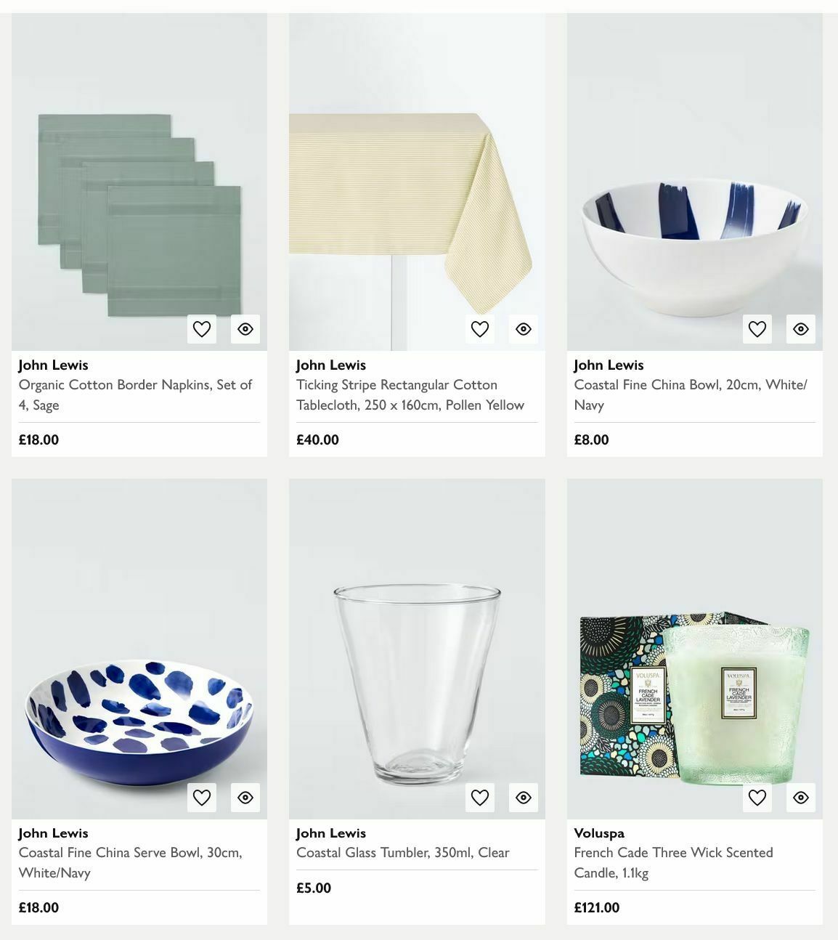Open quick view for Organic Cotton Border Napkins
The height and width of the screenshot is (940, 838).
[x=245, y=329]
